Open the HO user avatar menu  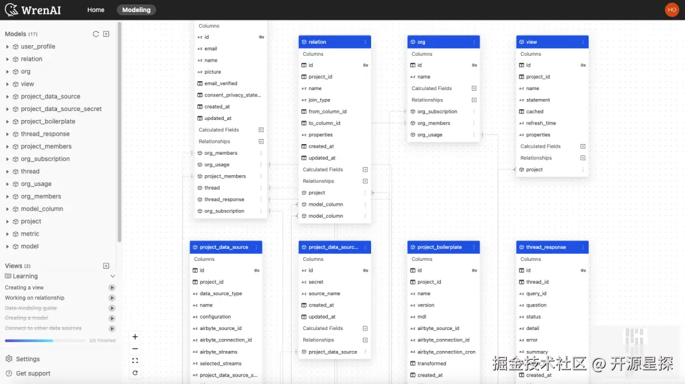pyautogui.click(x=672, y=10)
